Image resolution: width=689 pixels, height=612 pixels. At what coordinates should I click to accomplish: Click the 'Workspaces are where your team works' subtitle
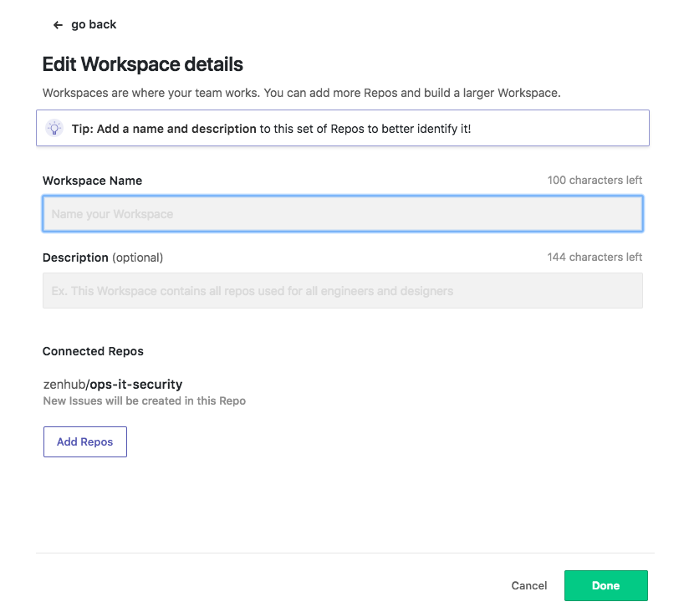tap(301, 93)
